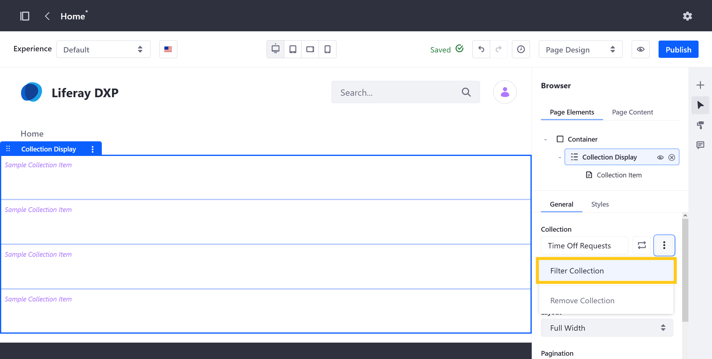Click the search magnifier icon
The height and width of the screenshot is (359, 712).
(466, 92)
